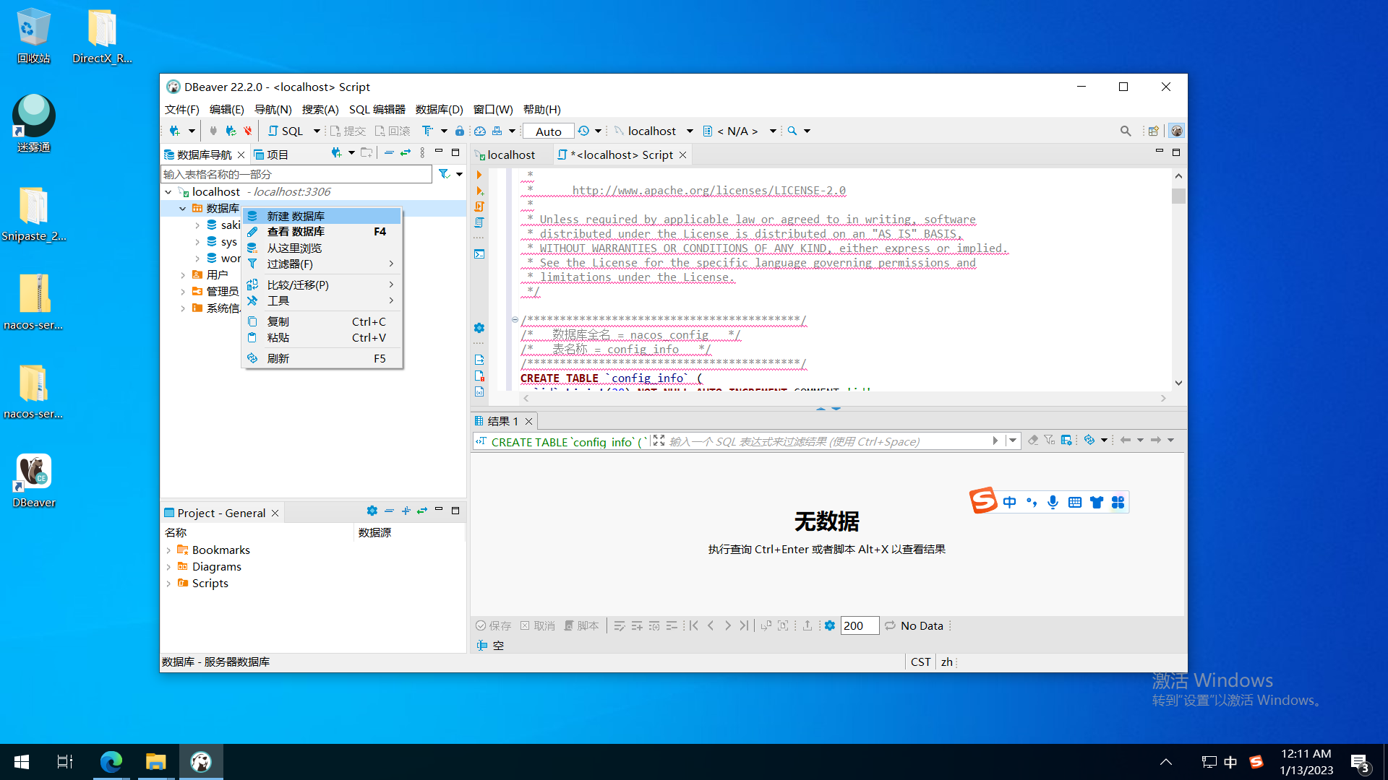The image size is (1388, 780).
Task: Open the Windows Start menu
Action: [x=22, y=762]
